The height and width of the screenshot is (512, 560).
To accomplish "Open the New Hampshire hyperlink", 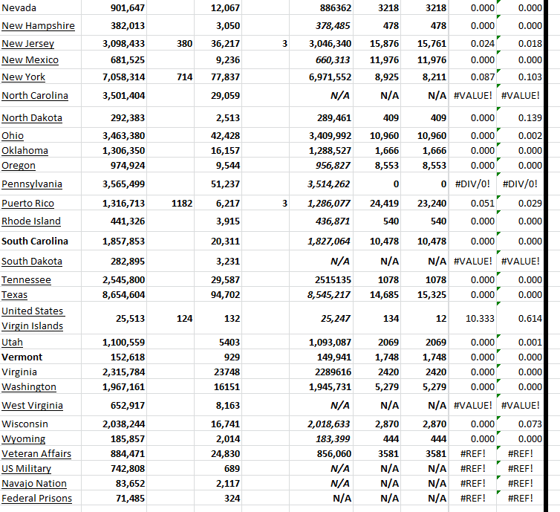I will (38, 26).
